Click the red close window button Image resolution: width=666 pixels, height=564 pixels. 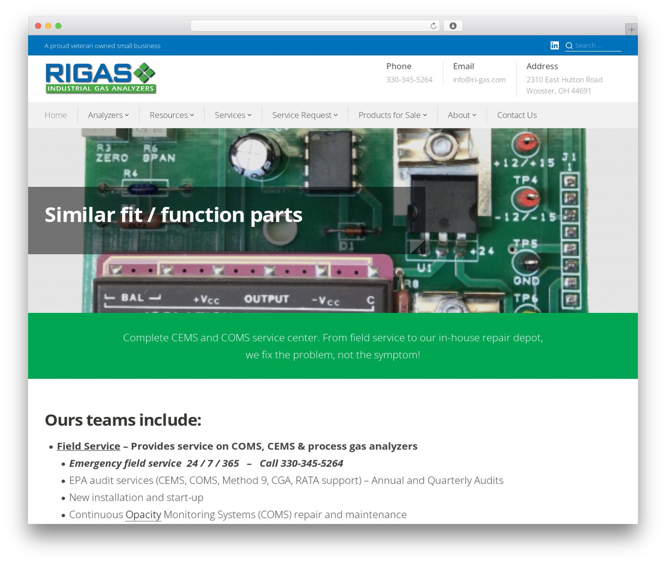[38, 26]
